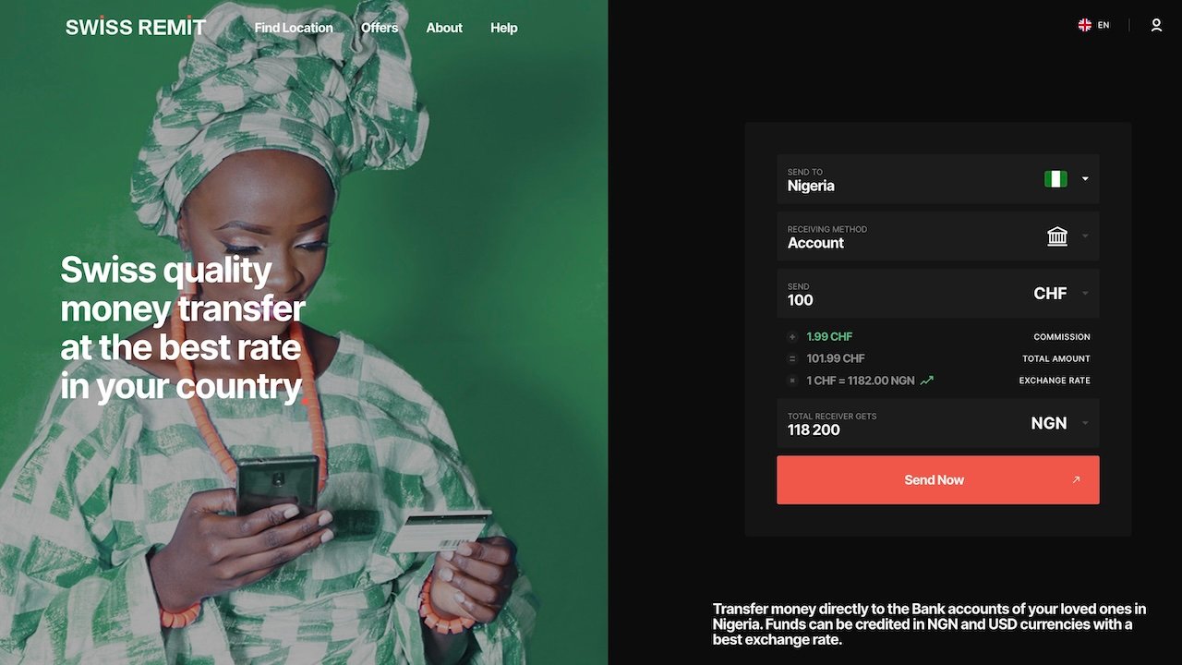The image size is (1182, 665).
Task: Click the plus icon beside commission amount
Action: [x=792, y=337]
